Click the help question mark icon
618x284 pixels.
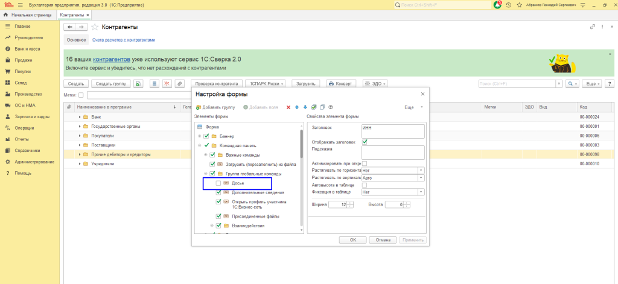pos(331,107)
